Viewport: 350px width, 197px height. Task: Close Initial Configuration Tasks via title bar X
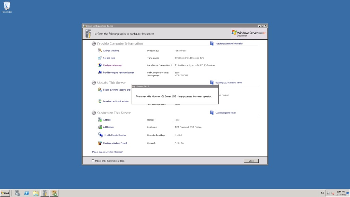(x=266, y=26)
